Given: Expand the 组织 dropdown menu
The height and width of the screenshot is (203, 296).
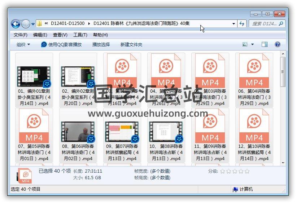Looking at the screenshot, I should [23, 45].
